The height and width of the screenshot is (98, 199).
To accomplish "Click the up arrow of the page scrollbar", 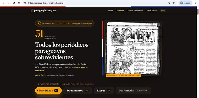I will coord(198,8).
